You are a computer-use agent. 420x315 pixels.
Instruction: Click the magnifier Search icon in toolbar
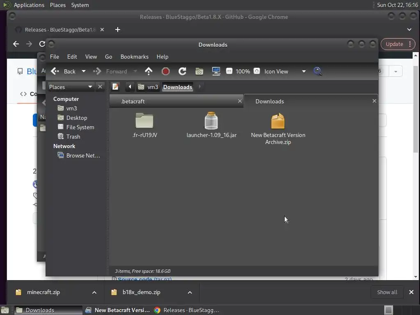(318, 71)
